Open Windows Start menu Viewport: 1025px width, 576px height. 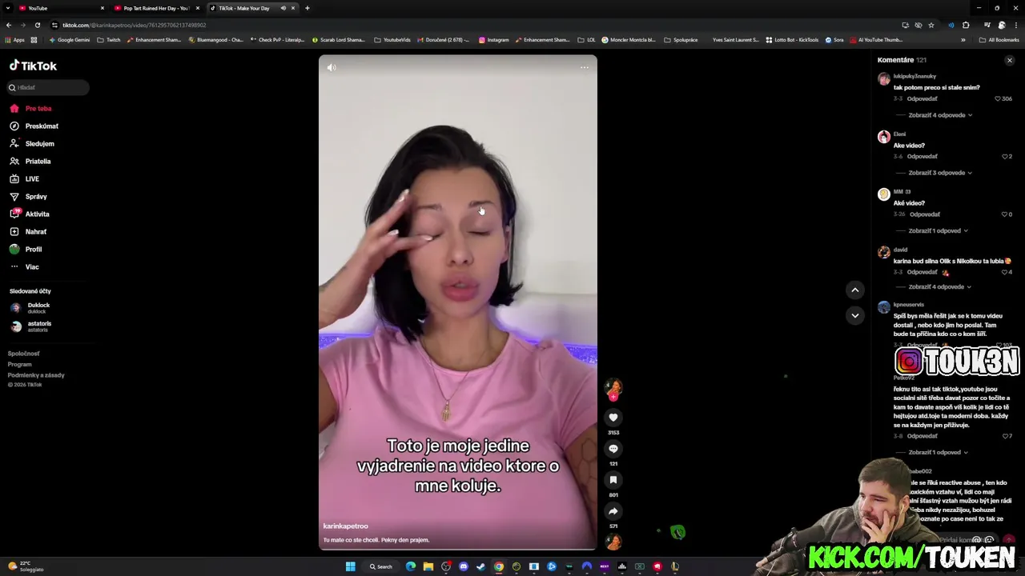350,566
